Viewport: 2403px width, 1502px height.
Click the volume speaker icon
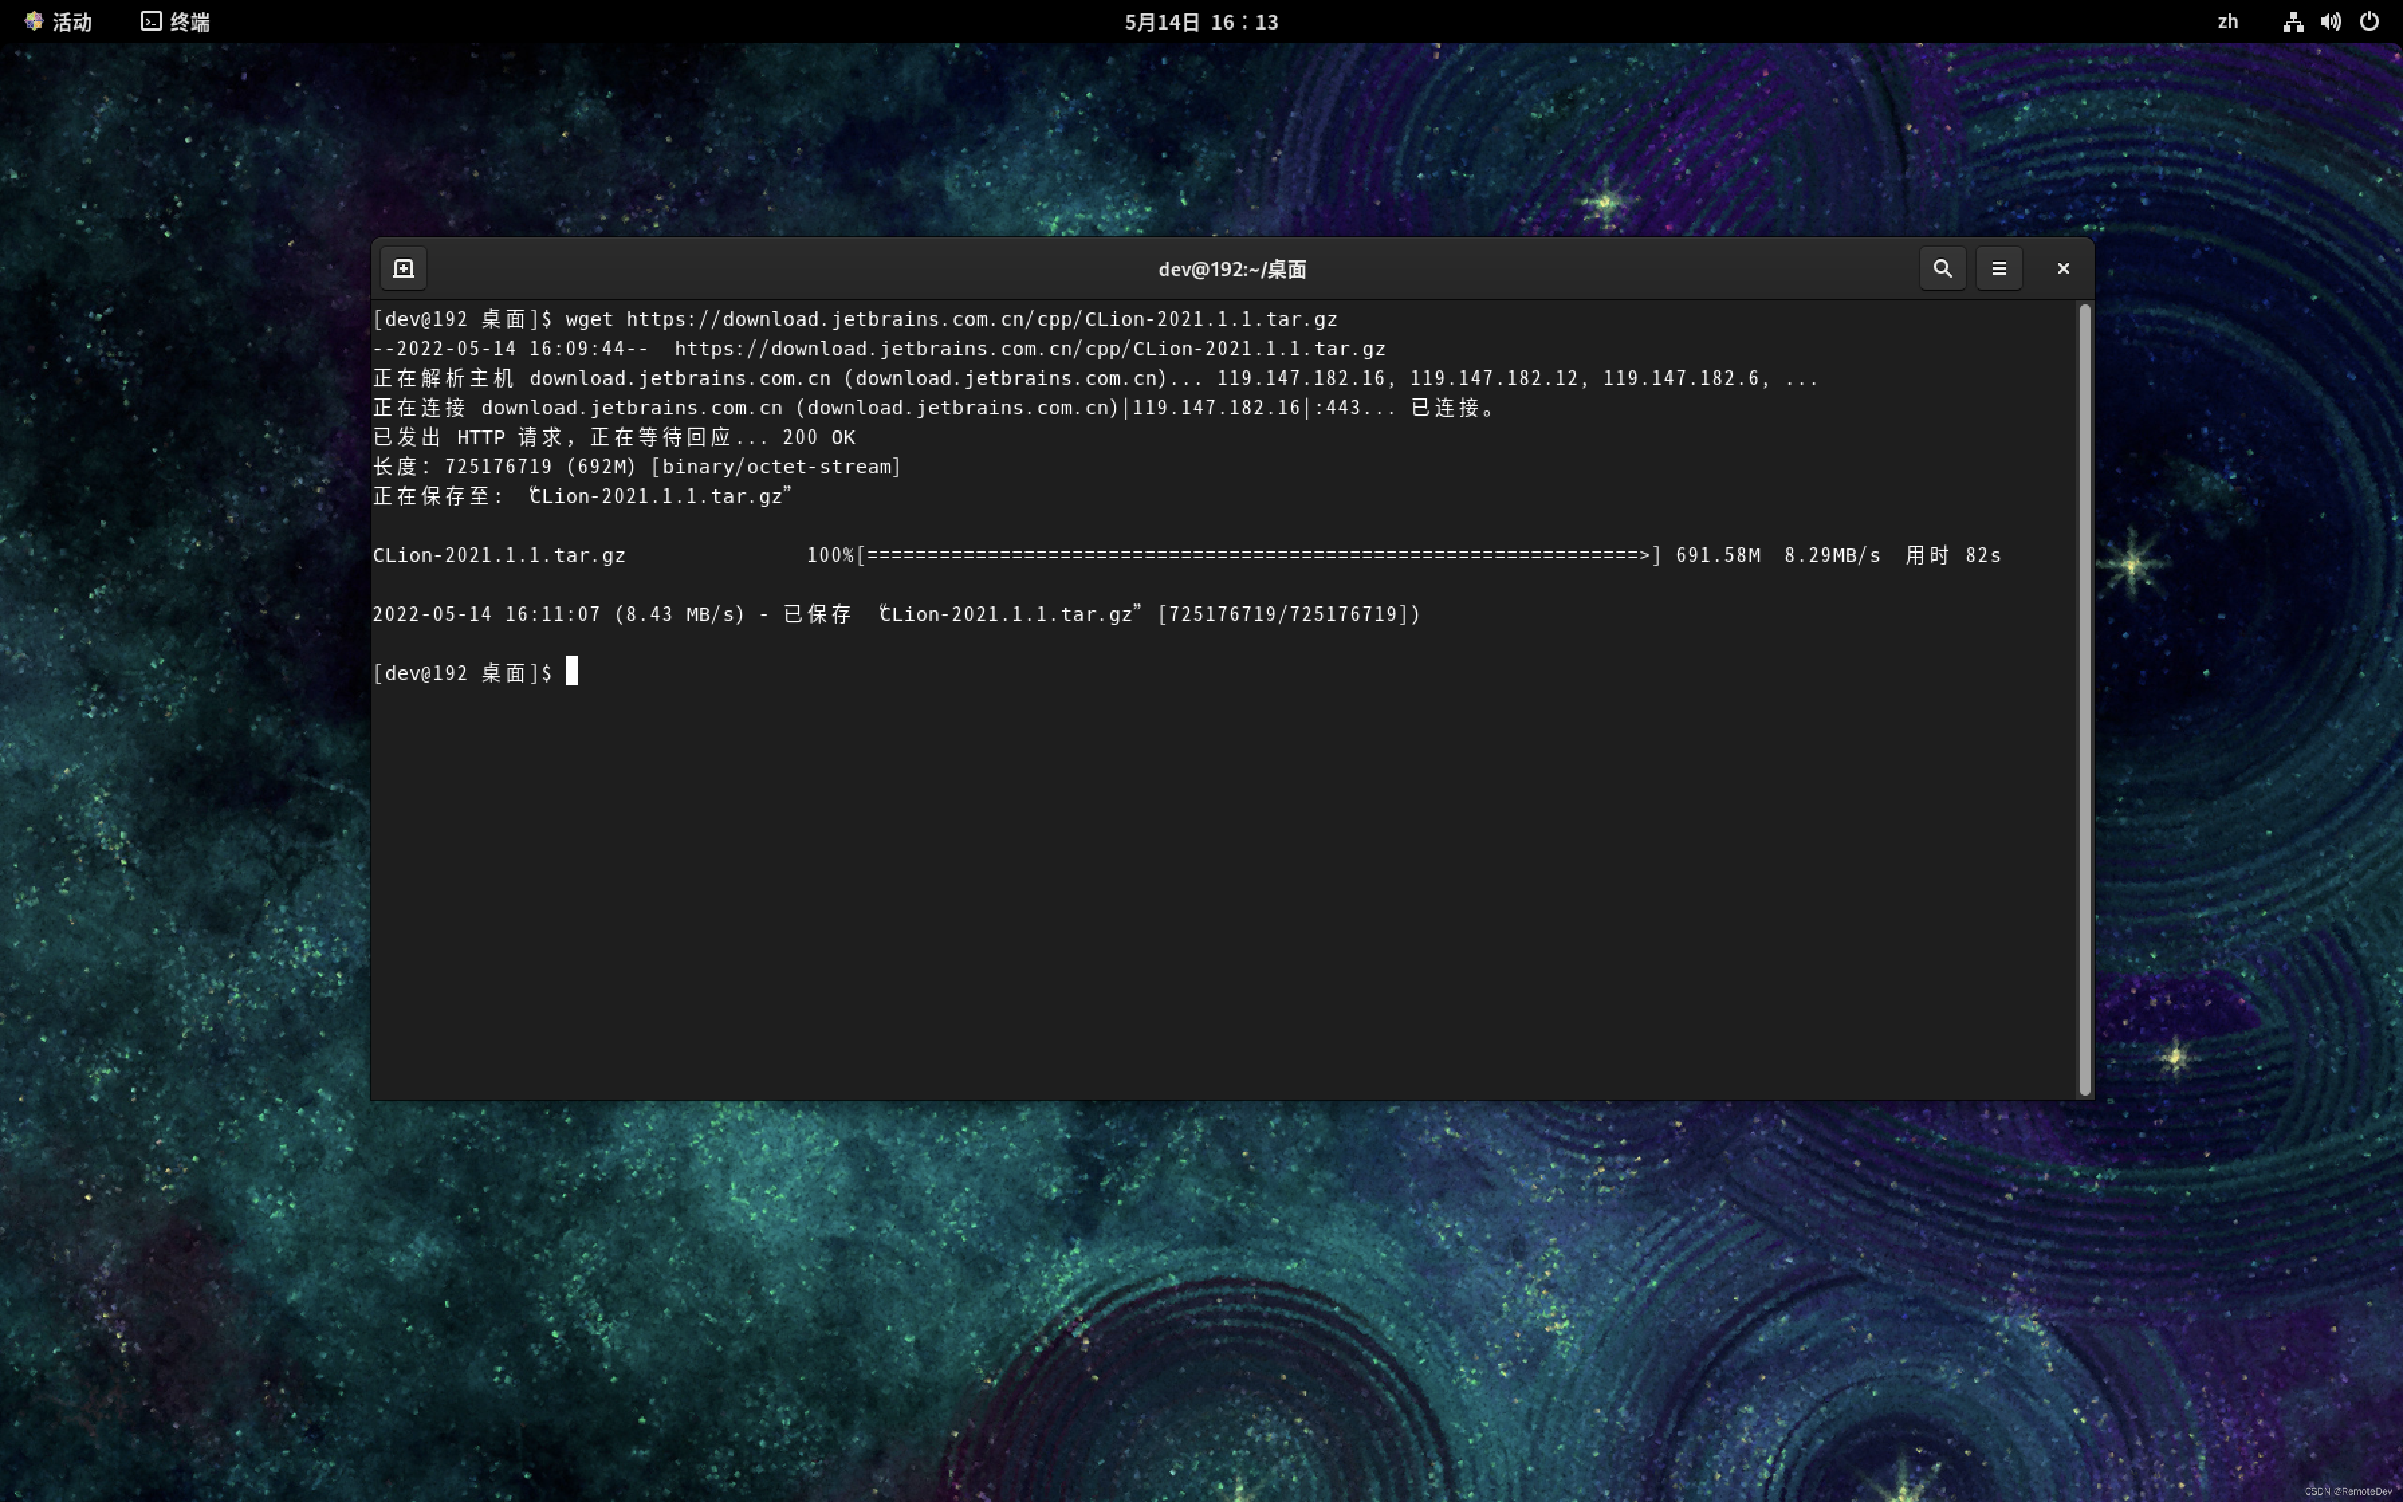pyautogui.click(x=2331, y=22)
